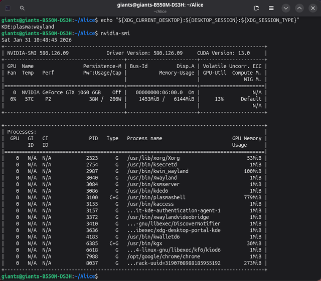Click the /usr/bin/kgx process name

click(x=144, y=243)
